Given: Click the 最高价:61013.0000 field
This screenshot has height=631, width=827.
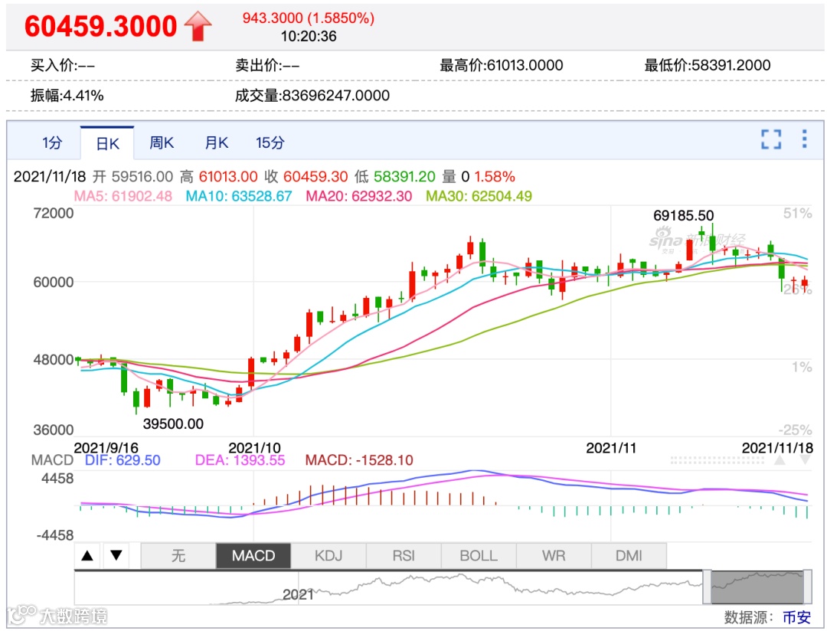Looking at the screenshot, I should [x=501, y=65].
